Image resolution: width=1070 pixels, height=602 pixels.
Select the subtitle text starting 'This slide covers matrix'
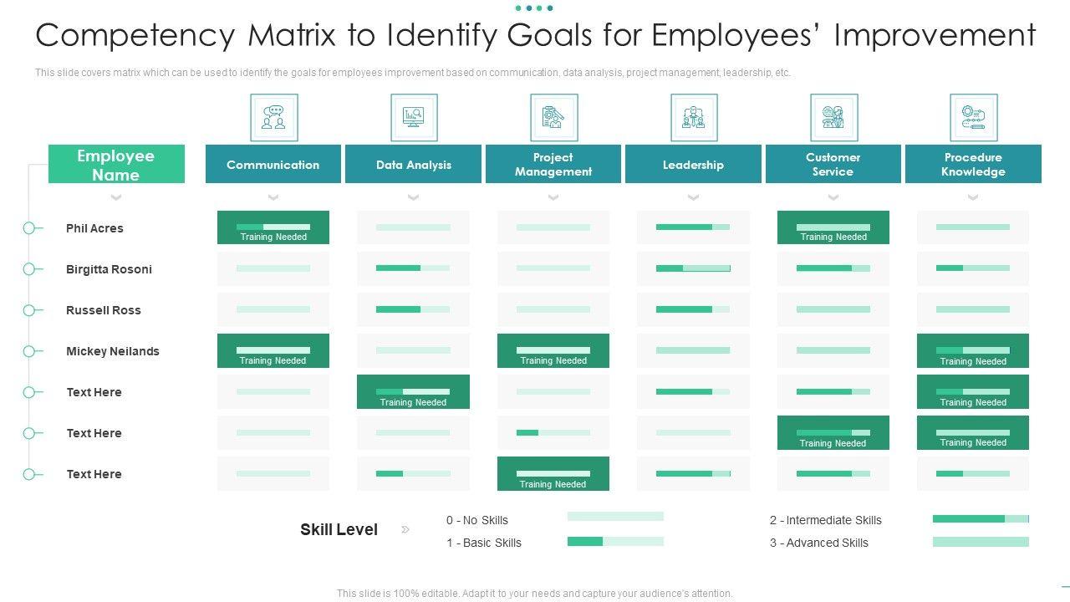click(413, 73)
